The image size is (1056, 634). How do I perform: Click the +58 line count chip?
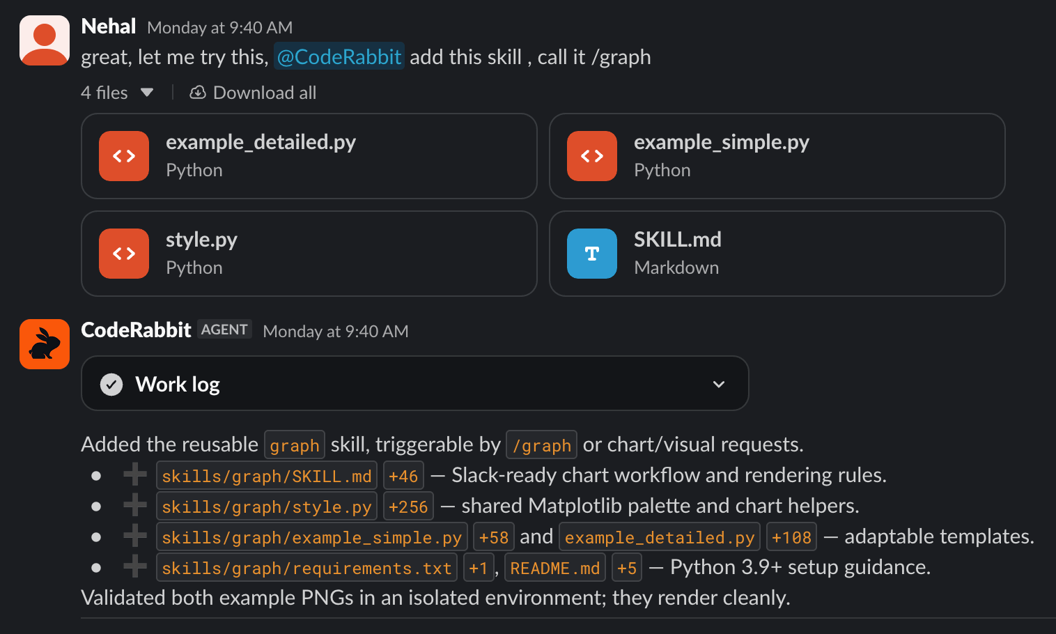point(494,537)
